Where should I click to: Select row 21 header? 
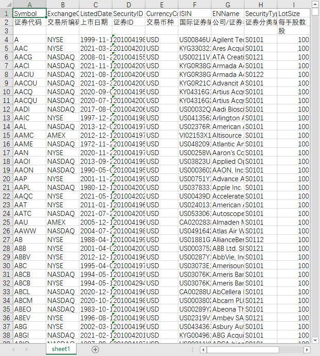tap(6, 187)
